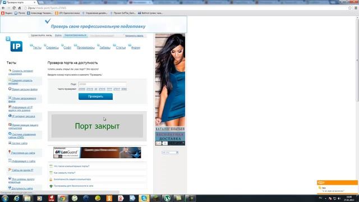359x202 pixels.
Task: Click shield icon beside Программы для безопасности
Action: [x=51, y=186]
